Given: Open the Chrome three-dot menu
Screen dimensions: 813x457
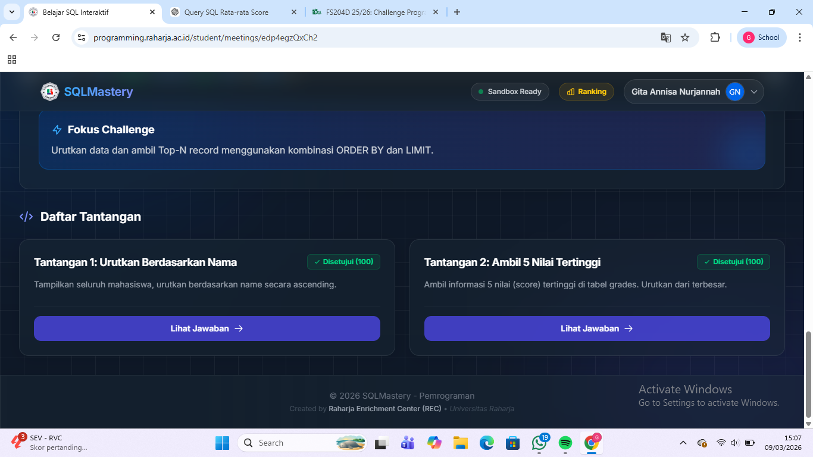Looking at the screenshot, I should pyautogui.click(x=799, y=37).
